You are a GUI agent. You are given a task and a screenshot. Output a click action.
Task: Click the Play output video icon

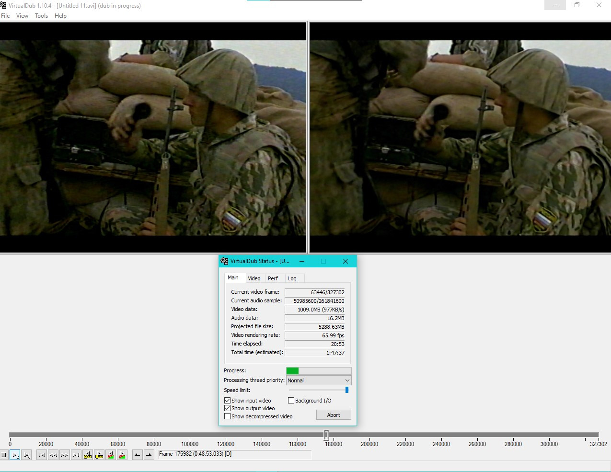tap(26, 455)
